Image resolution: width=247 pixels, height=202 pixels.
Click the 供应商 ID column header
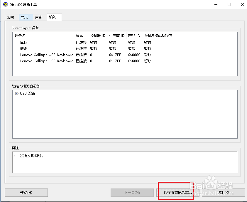pyautogui.click(x=116, y=36)
